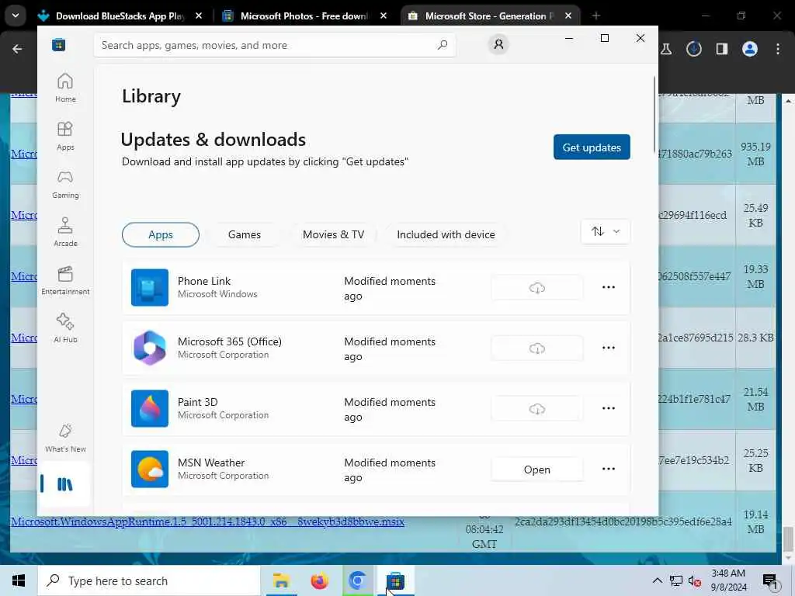The width and height of the screenshot is (795, 596).
Task: Close the Download BlueStacks tab
Action: coord(199,16)
